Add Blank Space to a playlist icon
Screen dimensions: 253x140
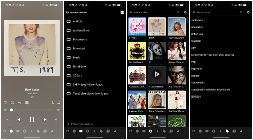[20, 103]
